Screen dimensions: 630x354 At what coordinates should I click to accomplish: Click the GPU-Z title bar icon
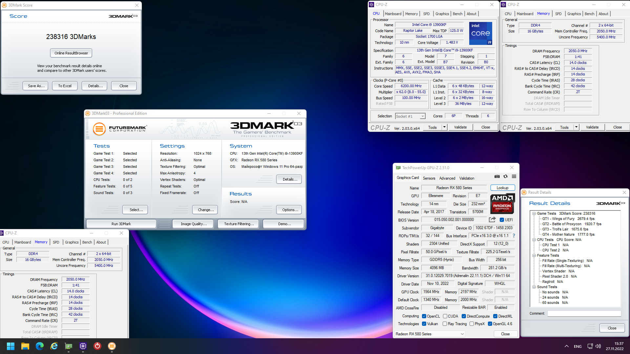point(398,168)
